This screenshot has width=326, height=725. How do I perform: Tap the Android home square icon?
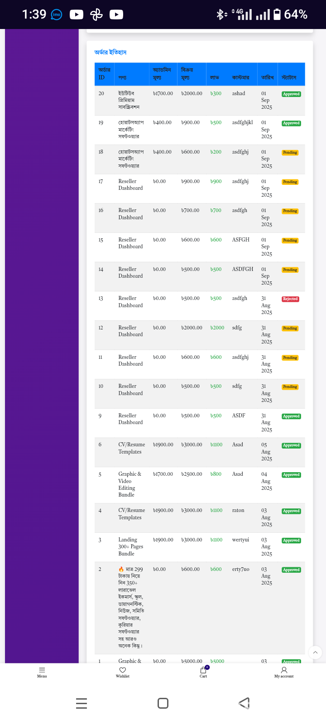(x=163, y=703)
